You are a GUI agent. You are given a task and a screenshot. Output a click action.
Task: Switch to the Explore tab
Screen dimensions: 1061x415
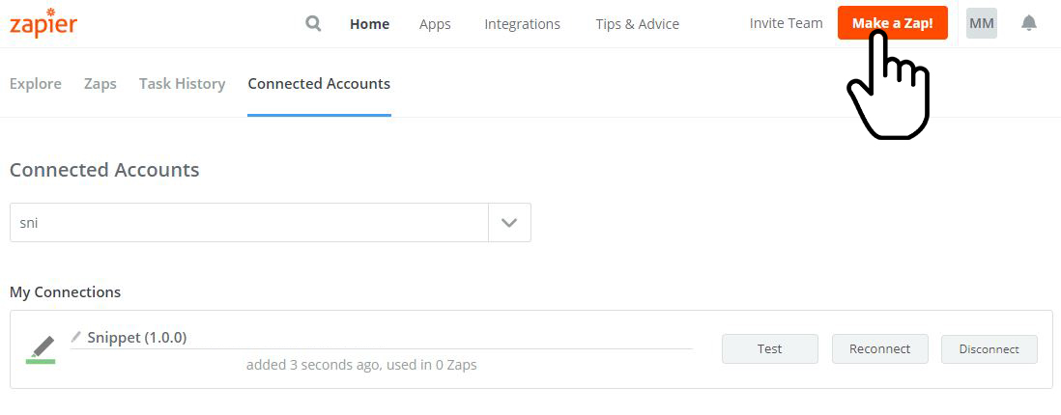36,84
